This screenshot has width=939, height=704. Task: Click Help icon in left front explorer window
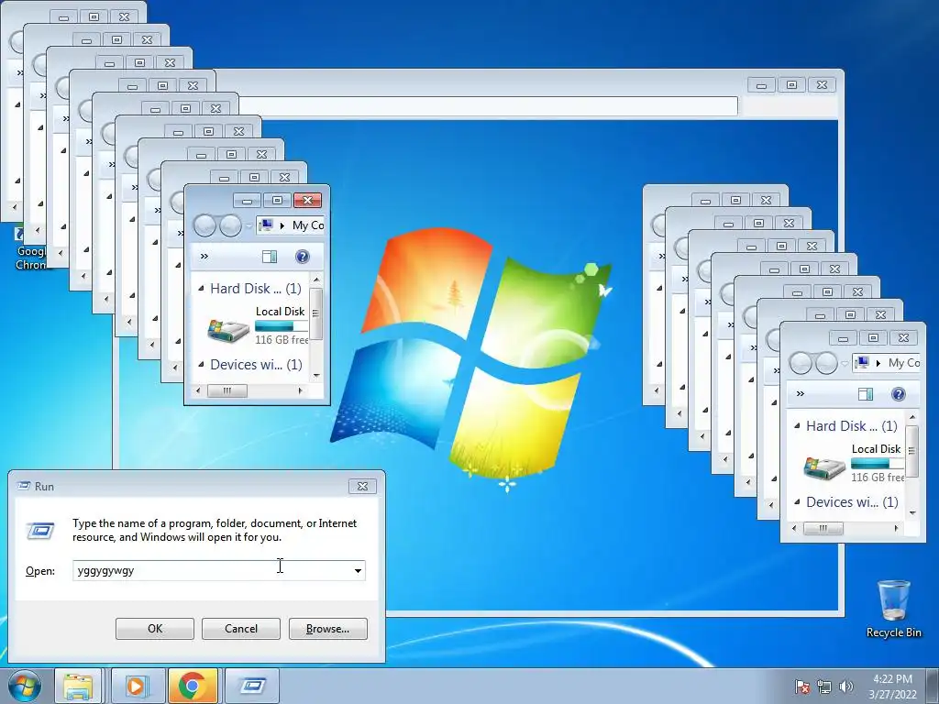(303, 257)
